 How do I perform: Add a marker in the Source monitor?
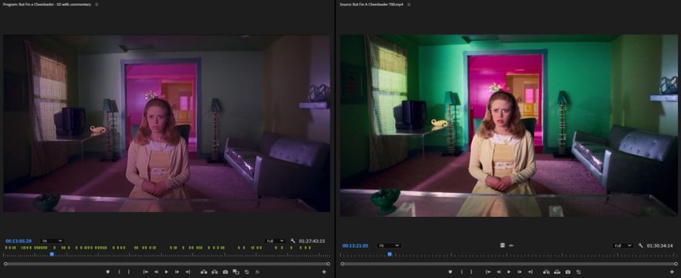[450, 272]
